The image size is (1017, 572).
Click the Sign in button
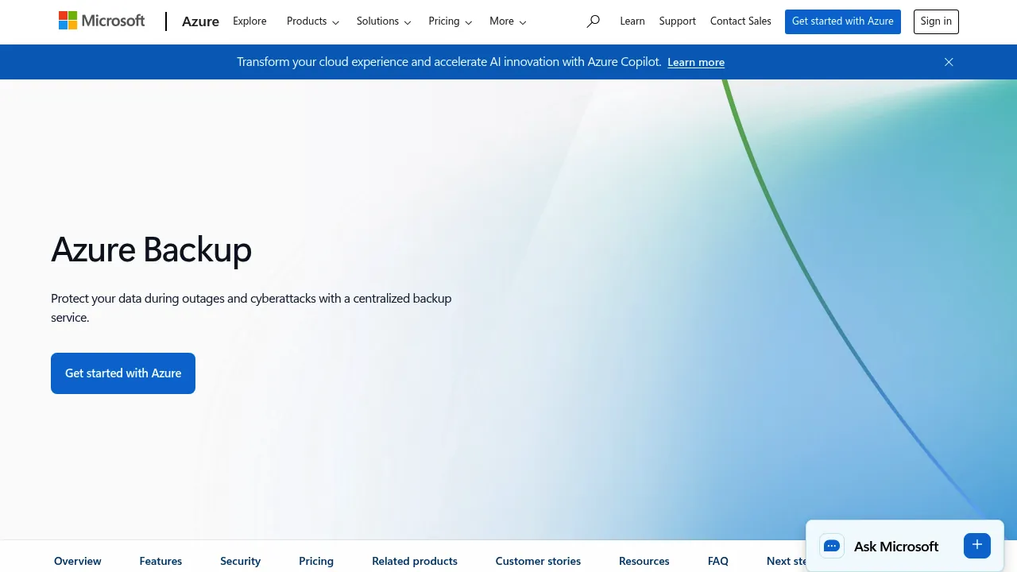pos(936,21)
